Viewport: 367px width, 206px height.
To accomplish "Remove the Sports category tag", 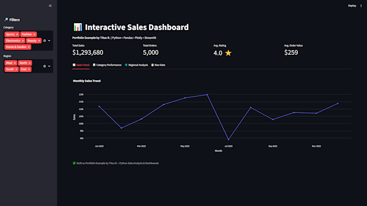I will [x=17, y=34].
